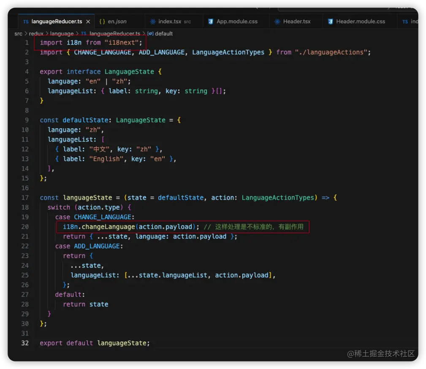Screen dimensions: 426x369
Task: Click the redux breadcrumb segment
Action: pos(36,34)
